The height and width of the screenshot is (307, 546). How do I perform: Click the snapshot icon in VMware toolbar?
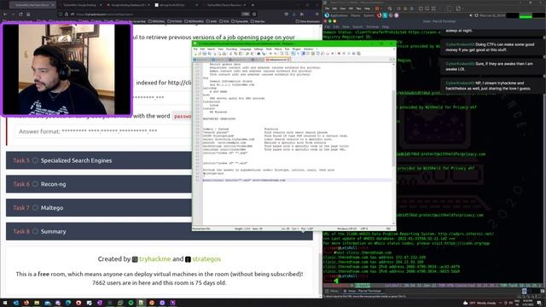398,9
